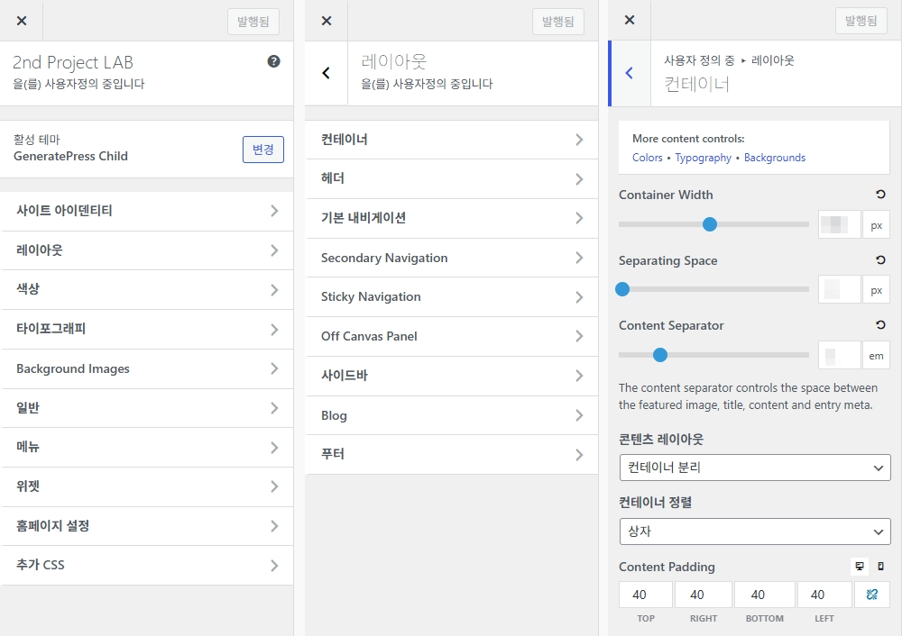Expand the 헤더 section

(451, 179)
